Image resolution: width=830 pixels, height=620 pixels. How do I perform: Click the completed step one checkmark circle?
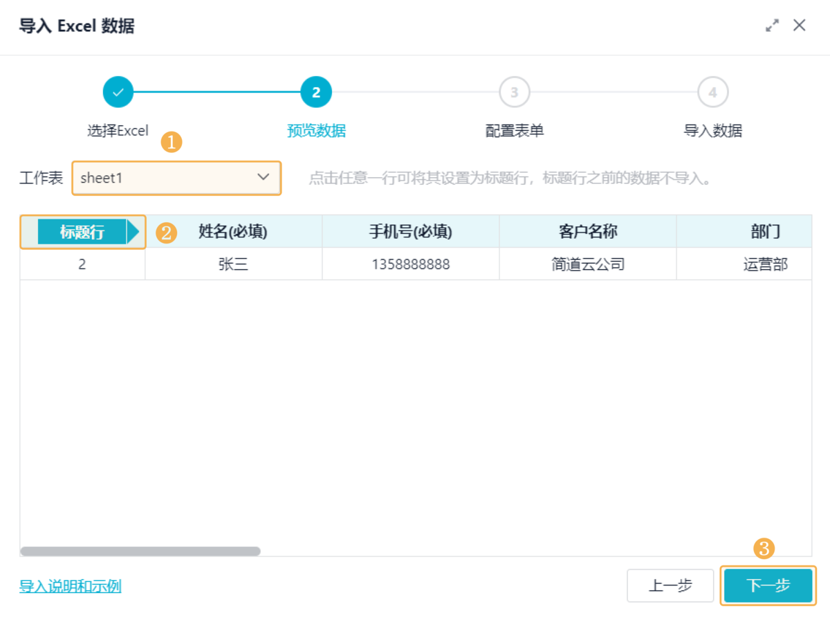click(x=118, y=92)
